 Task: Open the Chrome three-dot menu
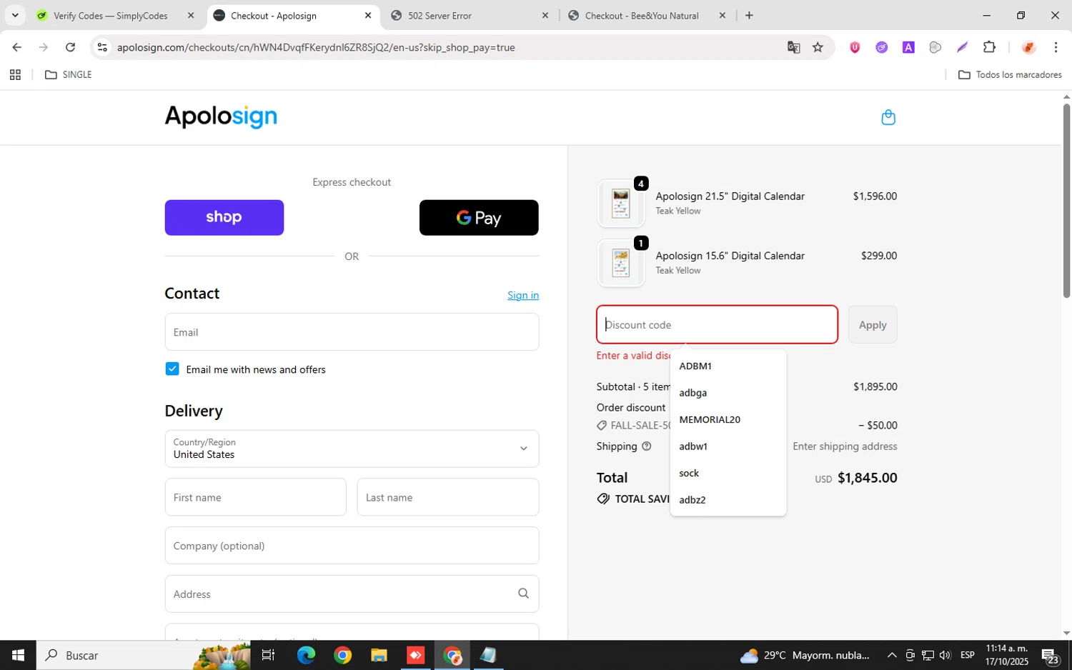pyautogui.click(x=1056, y=47)
